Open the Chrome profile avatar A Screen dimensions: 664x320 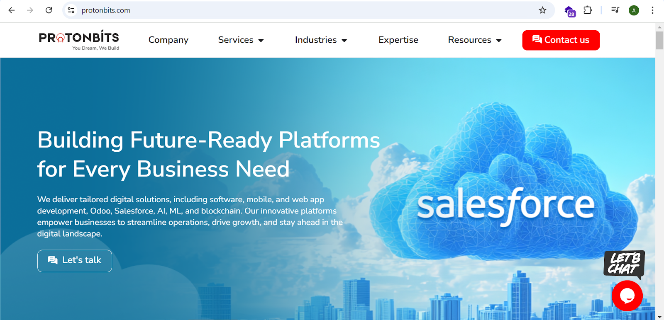click(634, 10)
